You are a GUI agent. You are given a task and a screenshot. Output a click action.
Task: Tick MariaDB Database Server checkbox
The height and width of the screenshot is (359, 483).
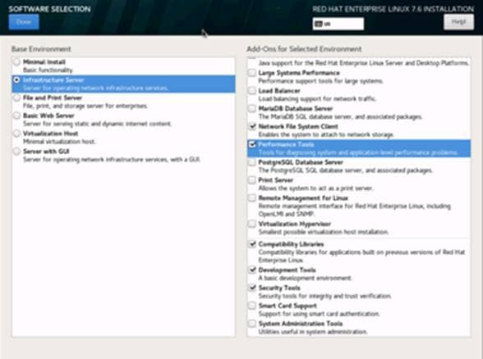point(252,108)
